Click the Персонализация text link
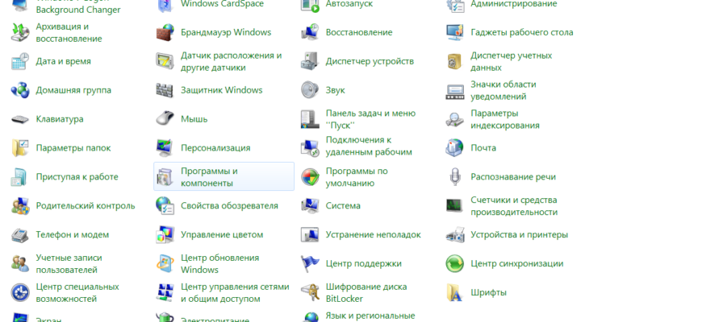The image size is (702, 322). [215, 148]
